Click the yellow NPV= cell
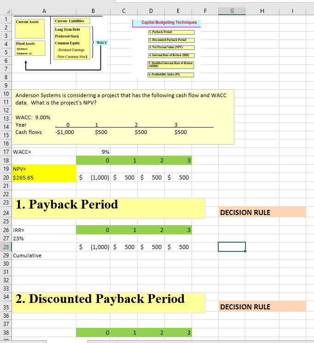This screenshot has height=343, width=314. (44, 169)
